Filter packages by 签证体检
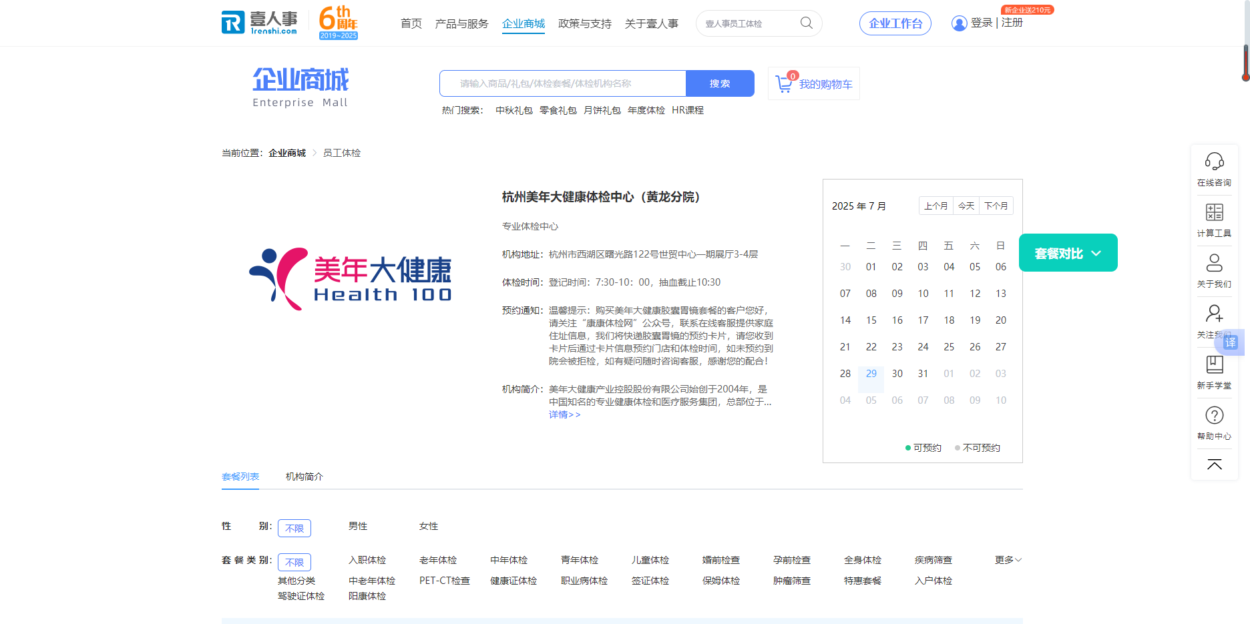 [650, 581]
